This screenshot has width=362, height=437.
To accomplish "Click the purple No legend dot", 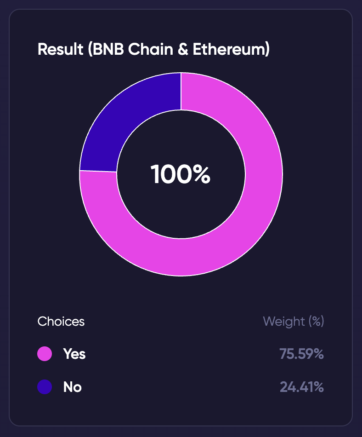I will (x=45, y=387).
